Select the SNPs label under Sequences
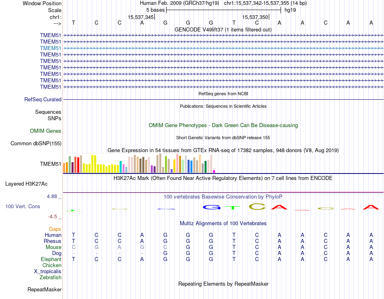 (55, 118)
